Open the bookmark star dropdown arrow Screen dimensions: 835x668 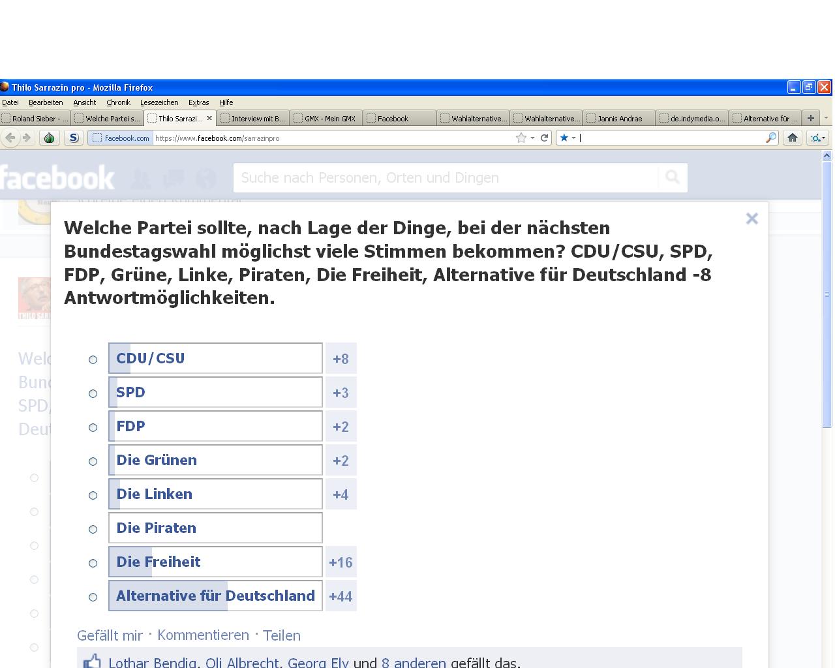click(x=532, y=138)
